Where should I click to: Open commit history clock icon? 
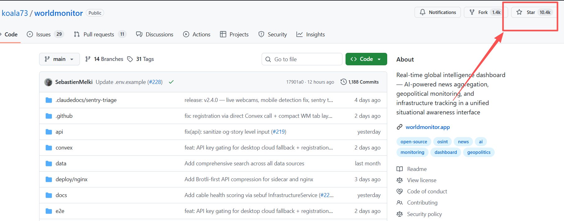pos(343,82)
